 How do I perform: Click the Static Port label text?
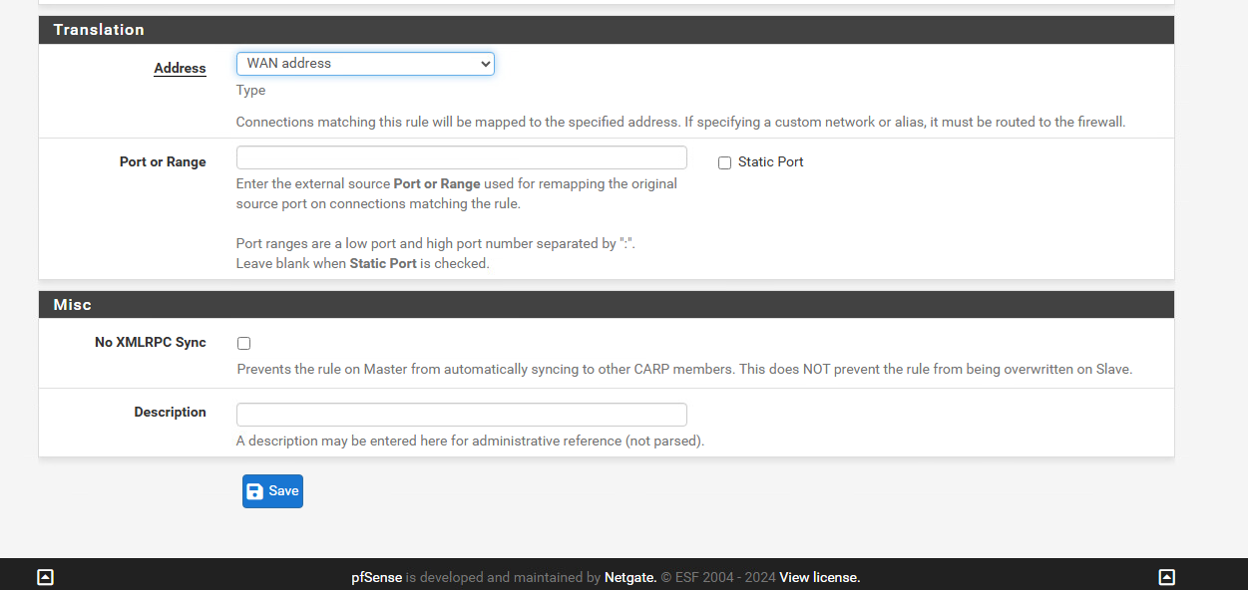tap(771, 162)
